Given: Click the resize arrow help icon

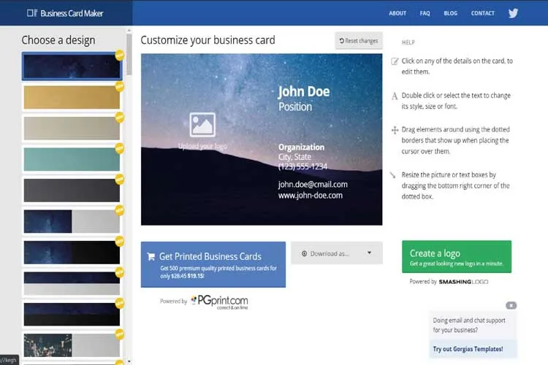Looking at the screenshot, I should click(x=393, y=175).
